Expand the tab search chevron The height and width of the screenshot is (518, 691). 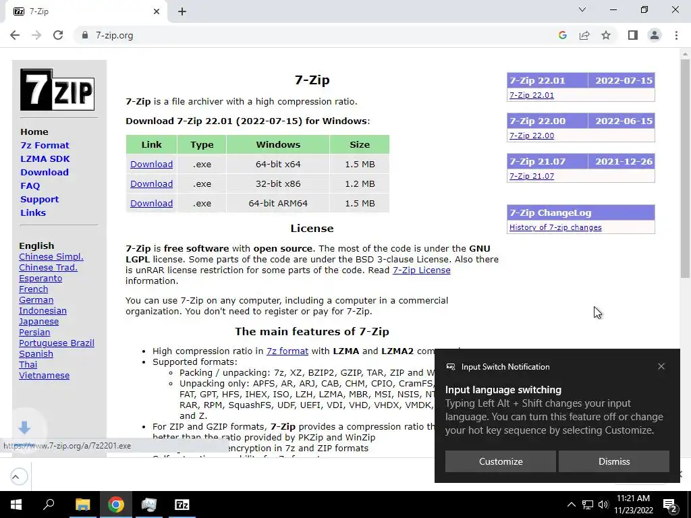coord(582,9)
